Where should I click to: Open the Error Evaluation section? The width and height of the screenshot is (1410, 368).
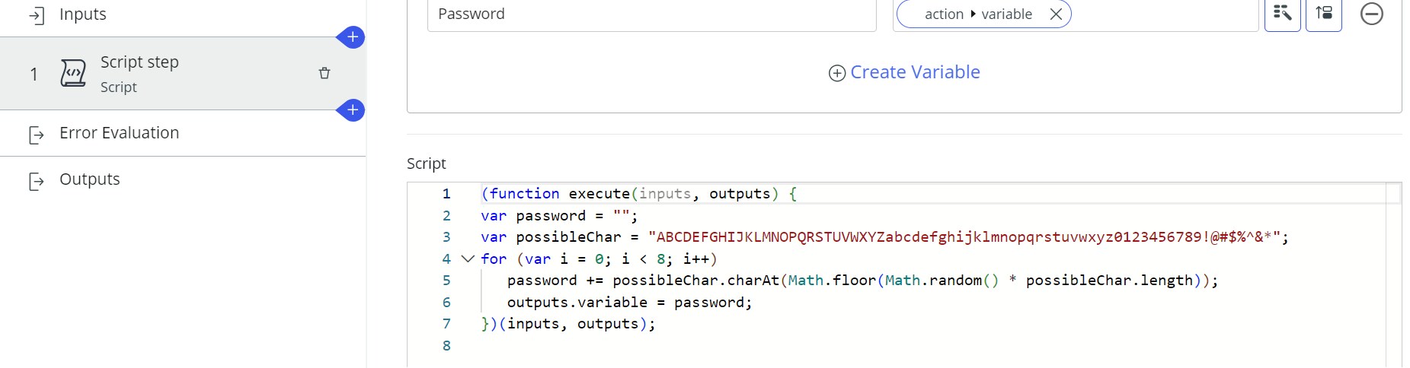(183, 133)
